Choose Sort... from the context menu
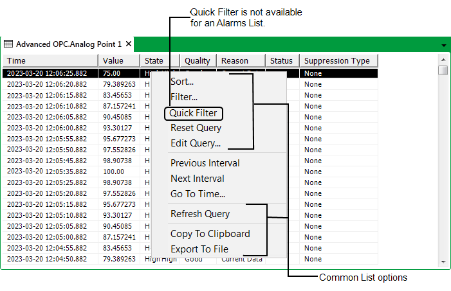 point(182,82)
